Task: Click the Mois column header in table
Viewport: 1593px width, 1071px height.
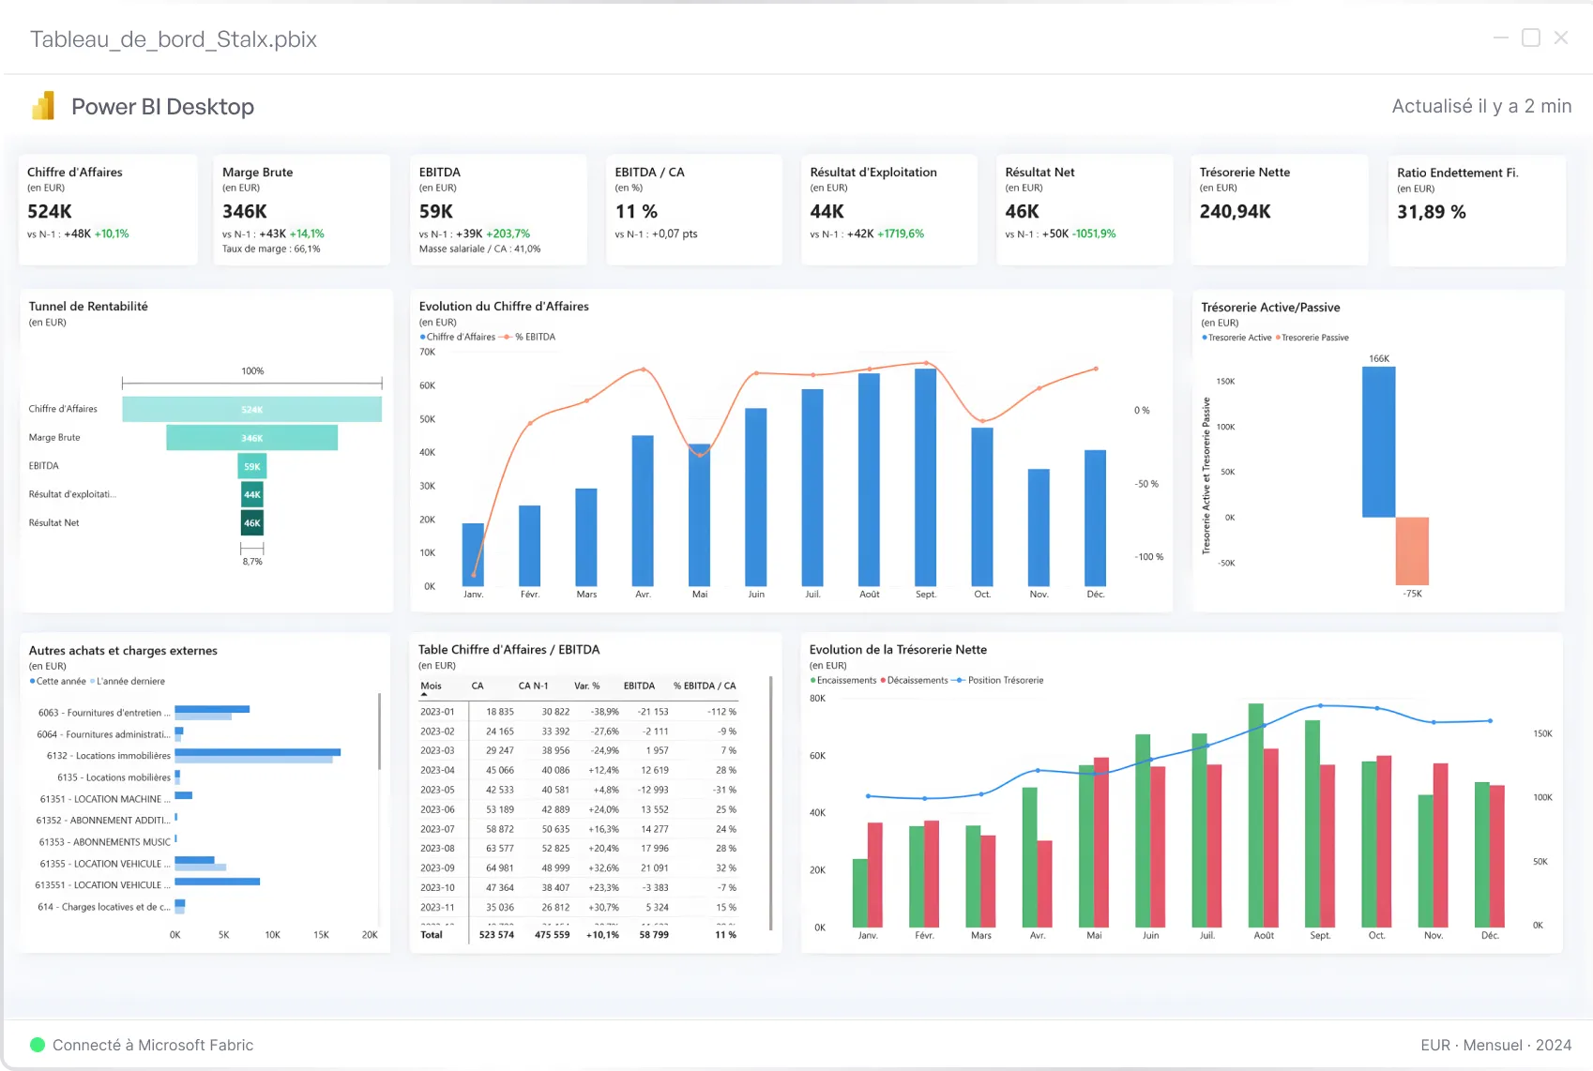Action: point(431,686)
